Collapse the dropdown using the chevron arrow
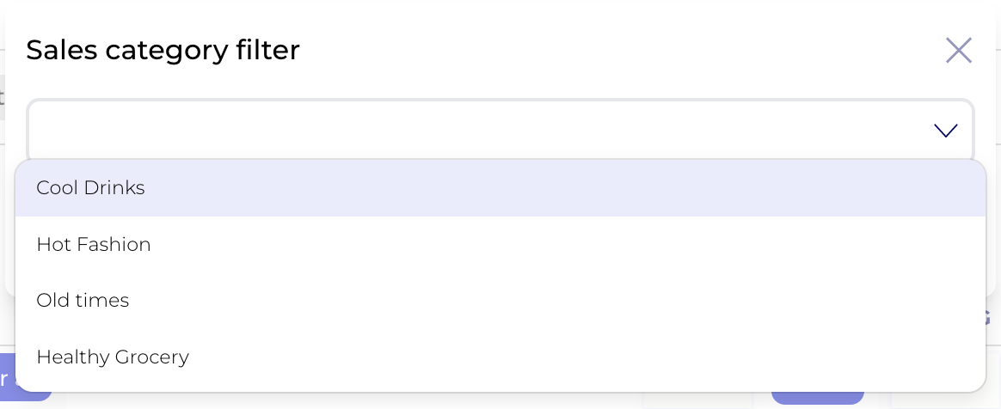 click(945, 131)
